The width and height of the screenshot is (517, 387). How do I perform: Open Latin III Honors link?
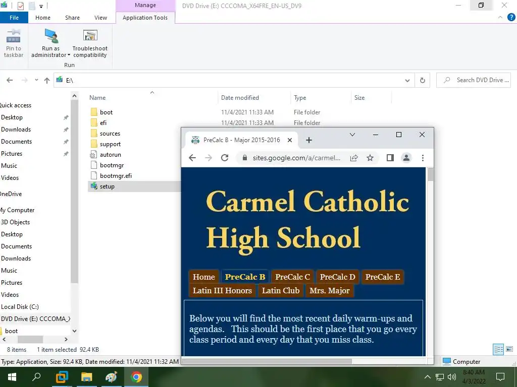point(222,291)
